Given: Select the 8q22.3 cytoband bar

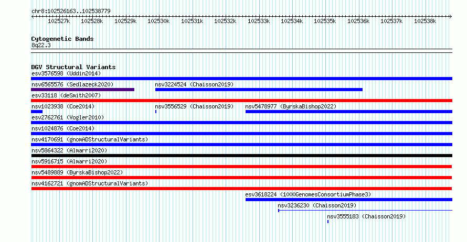Looking at the screenshot, I should [x=241, y=51].
